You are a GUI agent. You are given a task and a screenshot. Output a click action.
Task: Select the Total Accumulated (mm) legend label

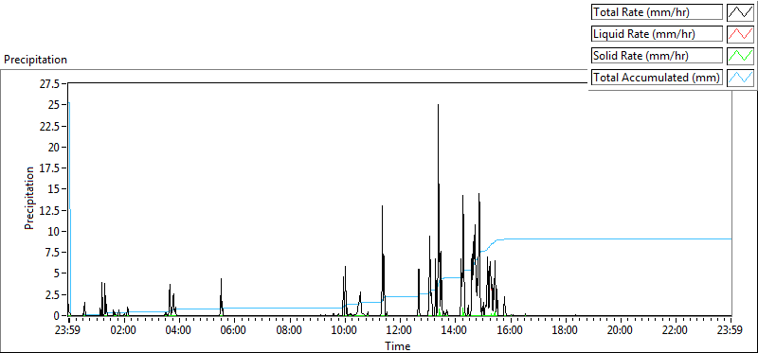[x=657, y=78]
